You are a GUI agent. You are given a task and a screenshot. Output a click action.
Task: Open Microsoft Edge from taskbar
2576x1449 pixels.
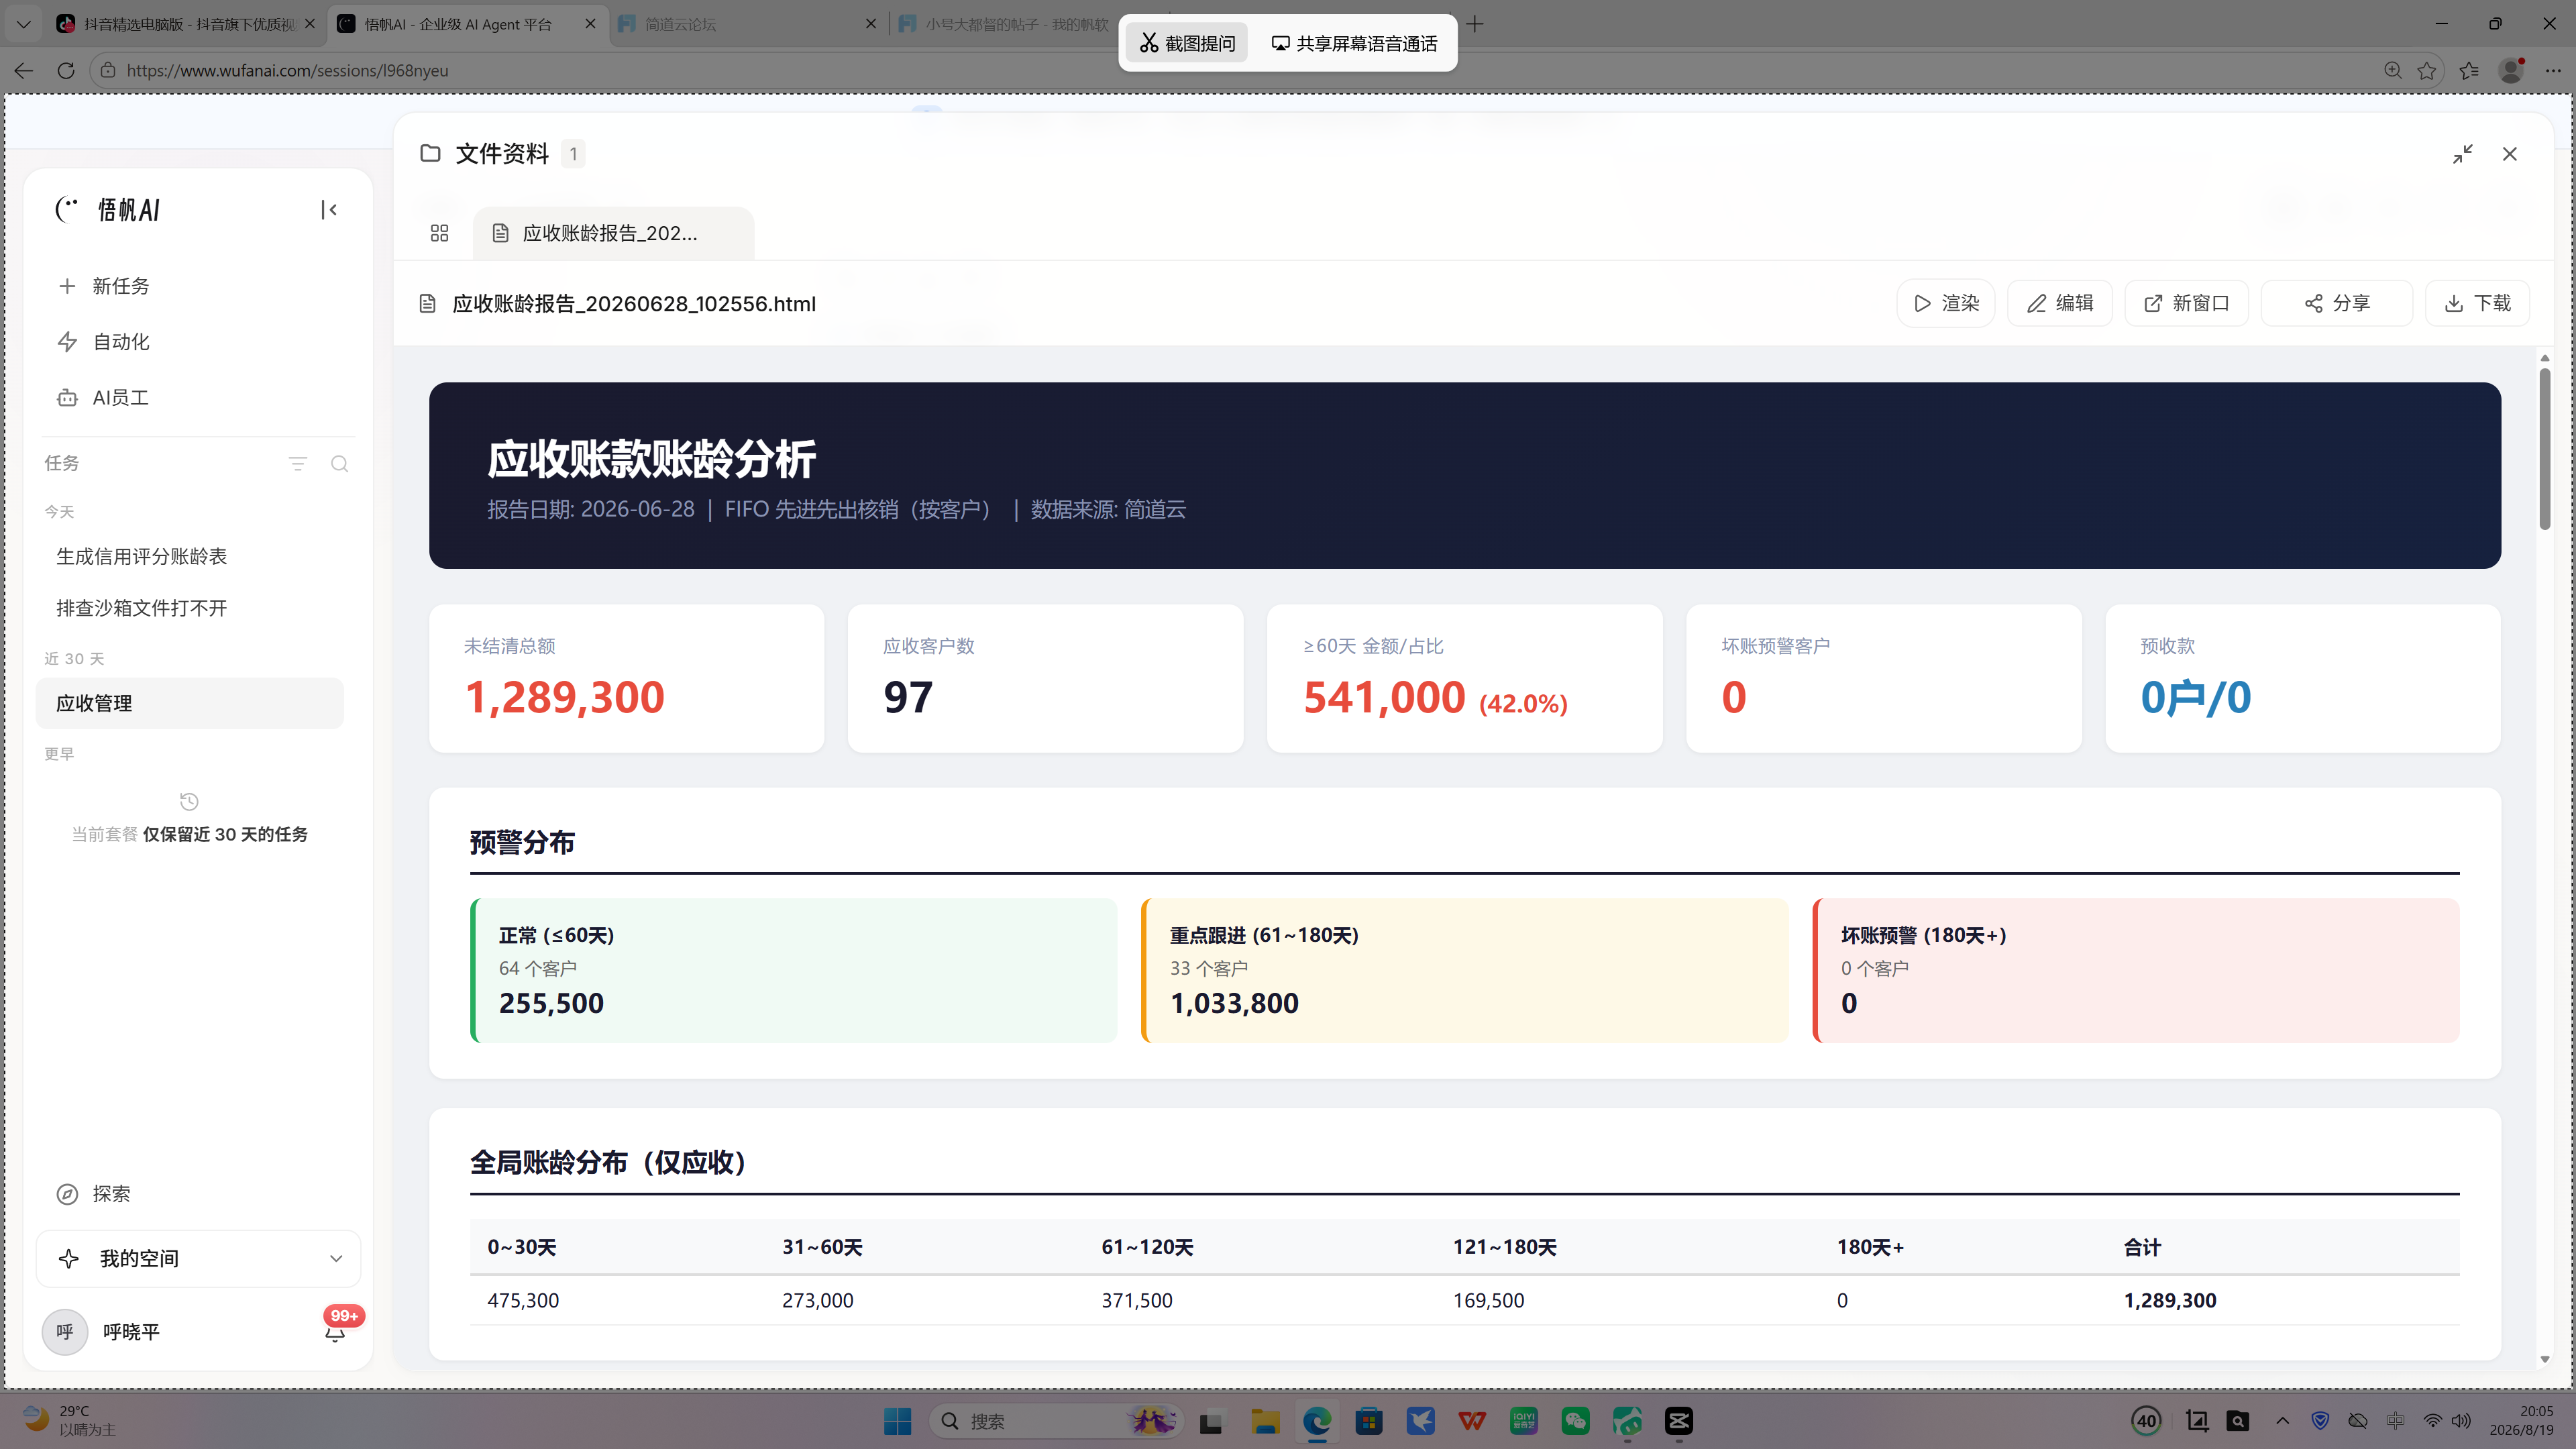[x=1317, y=1421]
